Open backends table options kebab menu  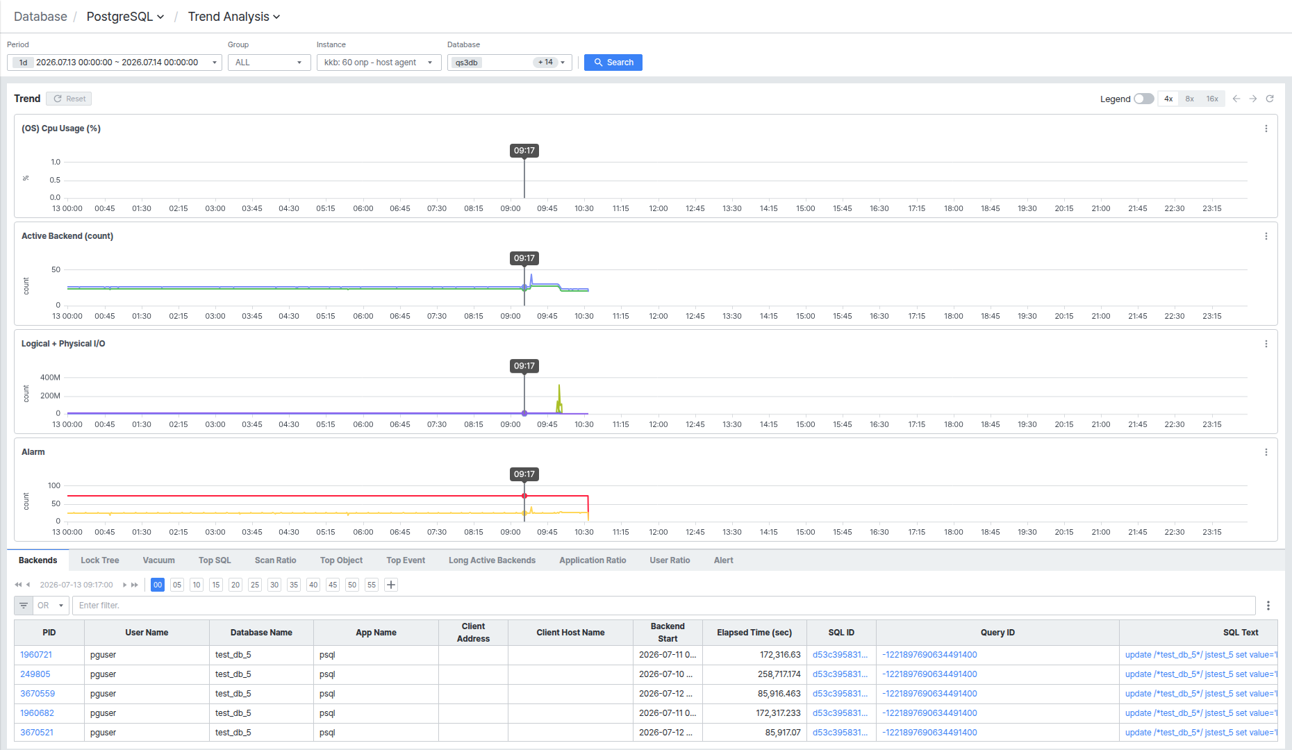[1268, 606]
